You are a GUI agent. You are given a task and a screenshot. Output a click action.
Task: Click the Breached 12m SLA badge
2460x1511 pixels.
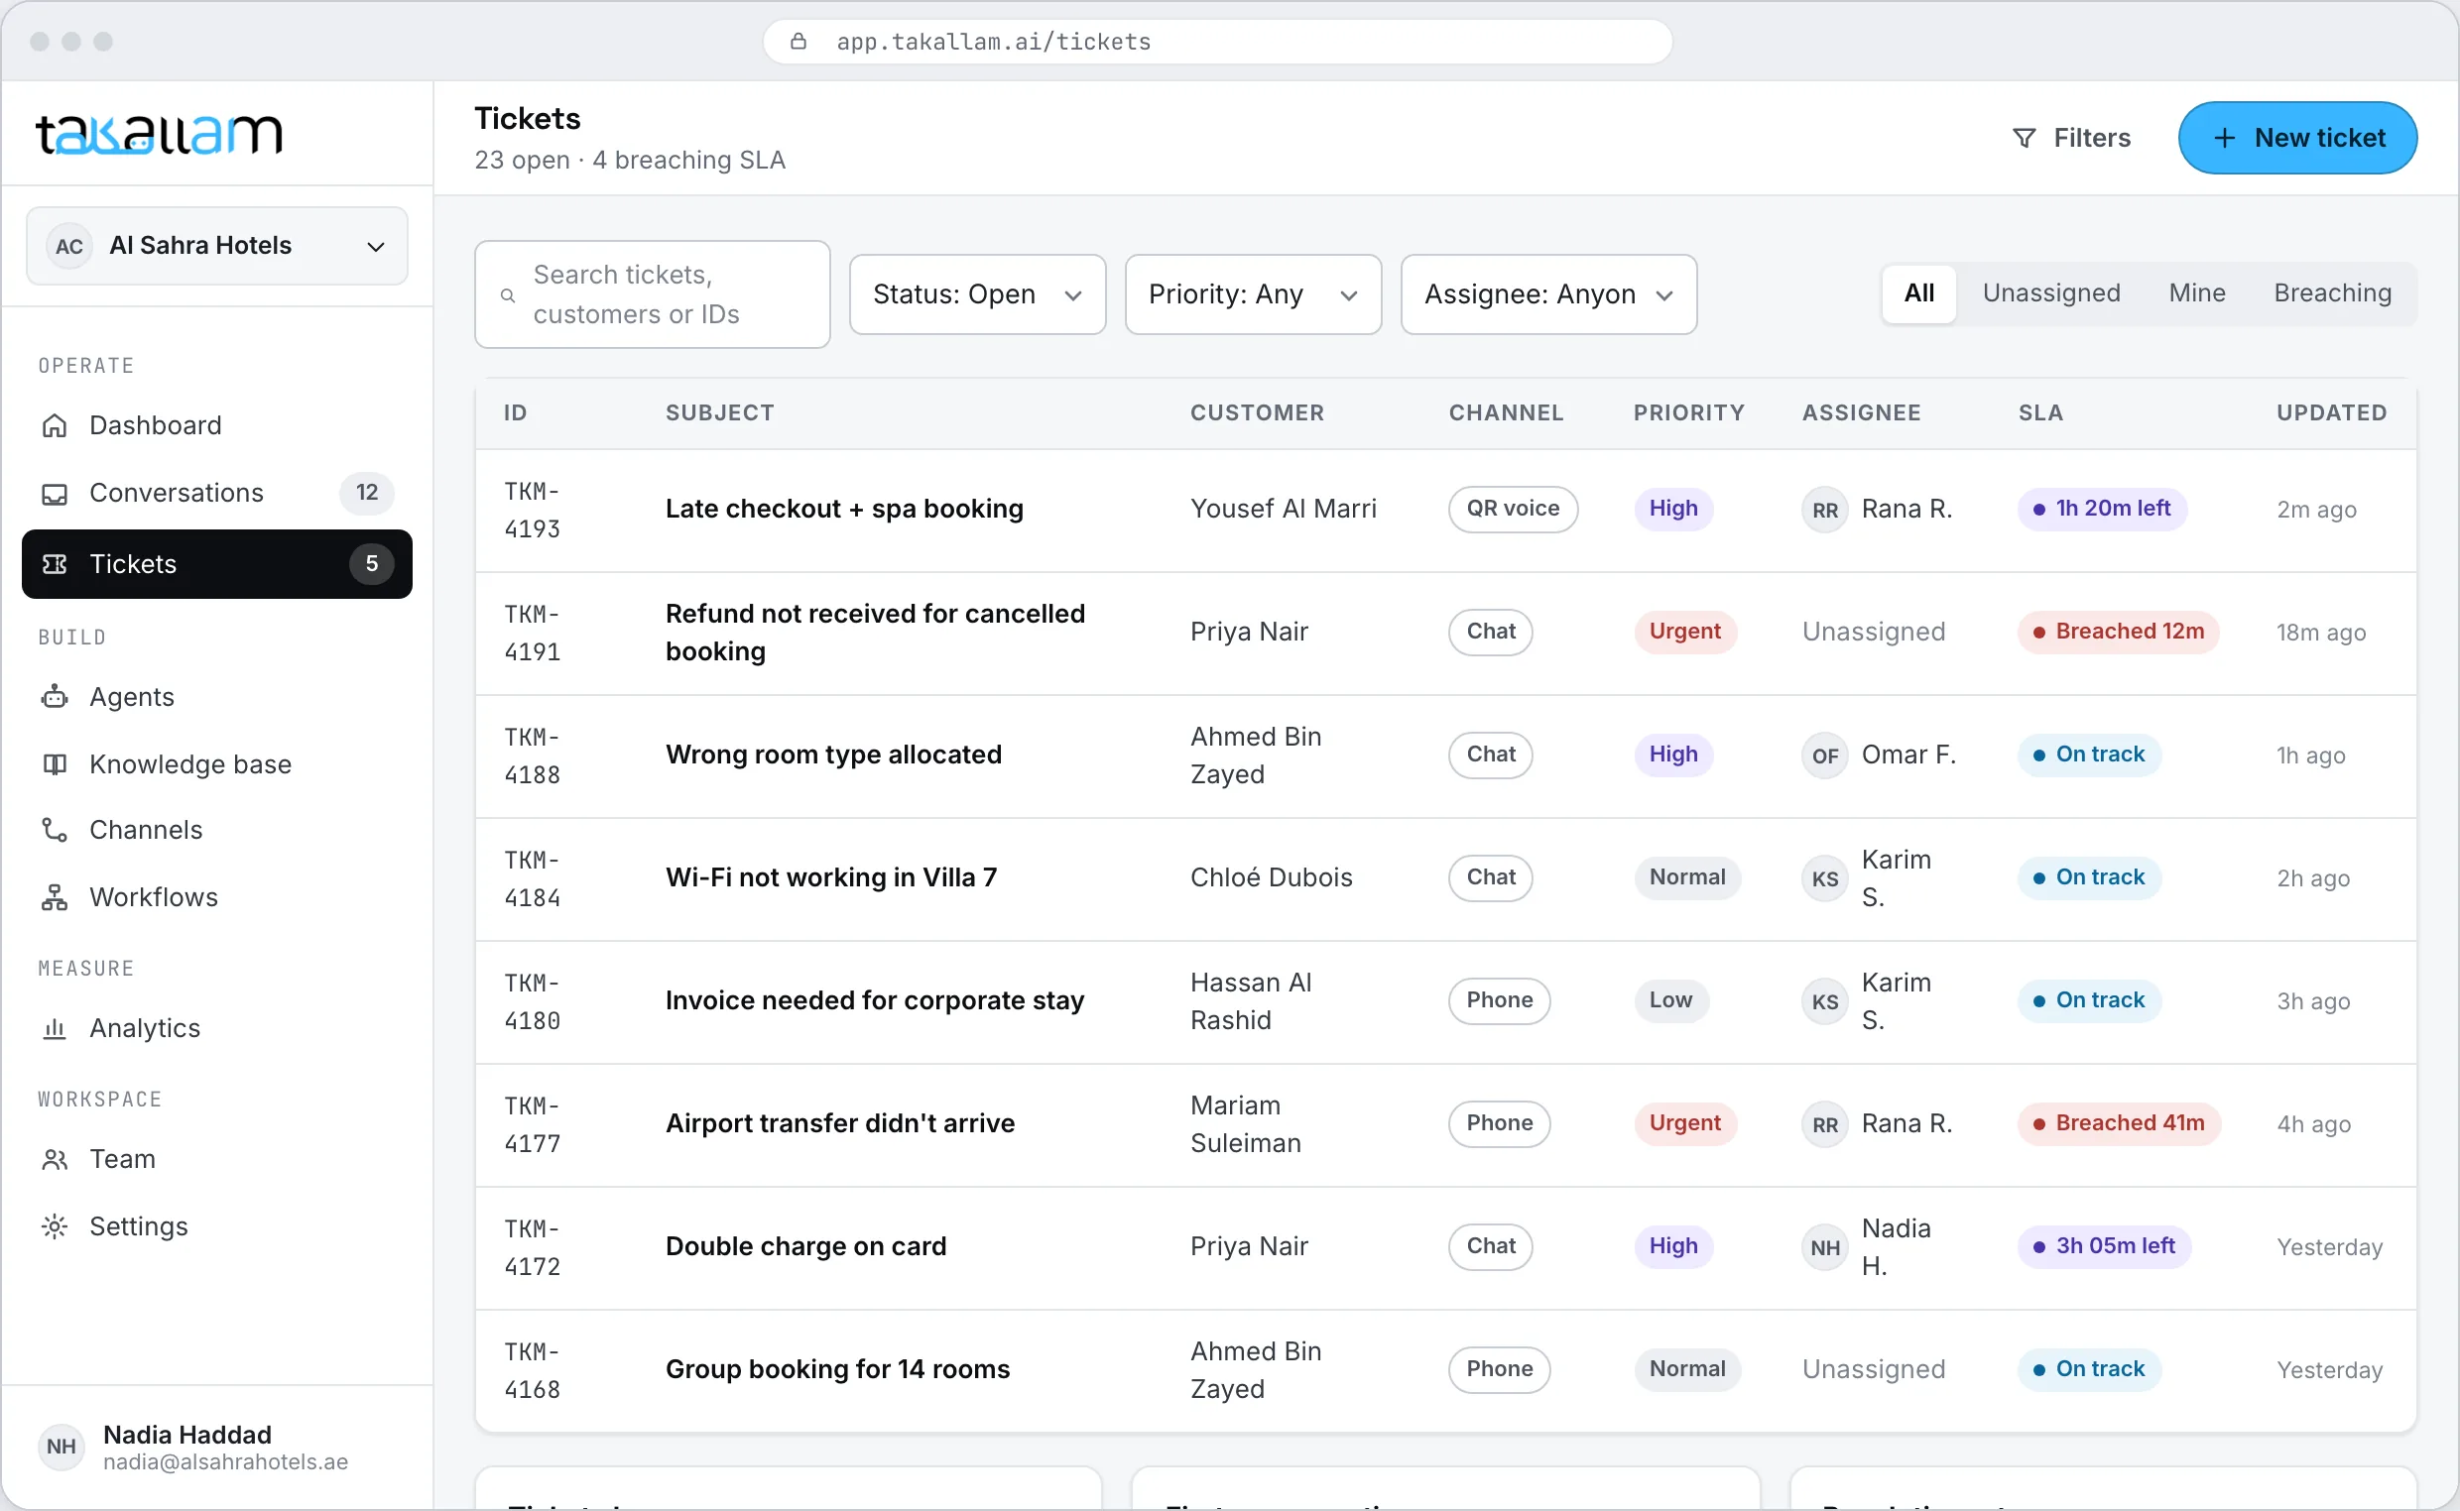coord(2118,632)
